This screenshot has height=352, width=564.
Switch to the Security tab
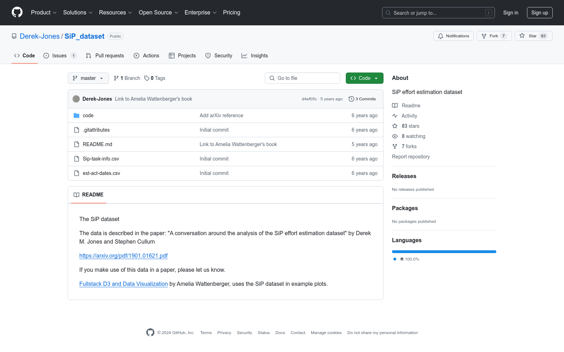(x=219, y=56)
